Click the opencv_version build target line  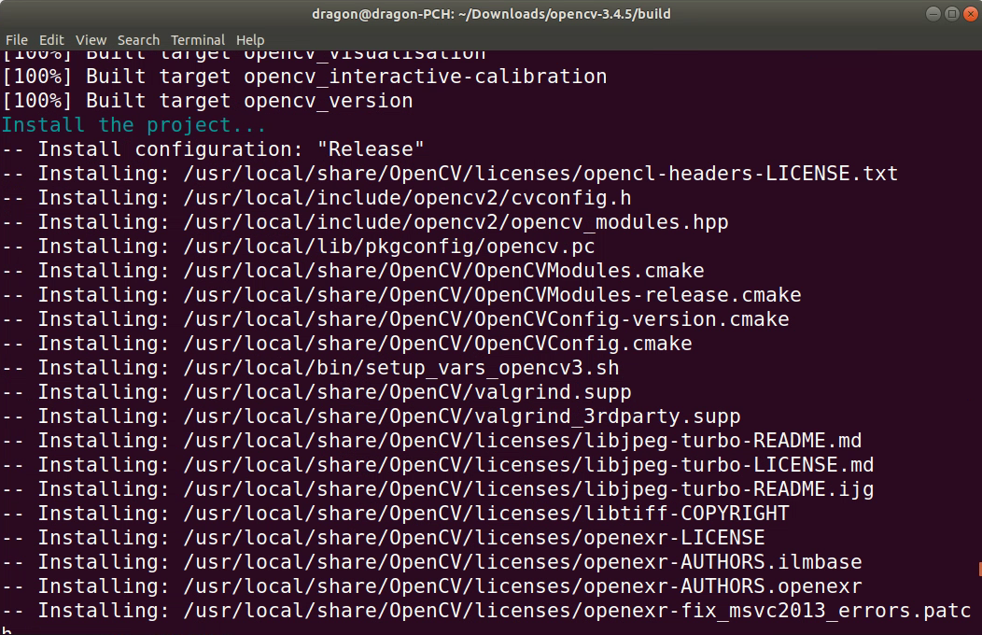pyautogui.click(x=205, y=100)
